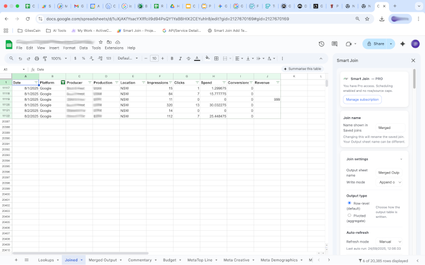This screenshot has width=425, height=265.
Task: Toggle strikethrough formatting
Action: (x=188, y=58)
